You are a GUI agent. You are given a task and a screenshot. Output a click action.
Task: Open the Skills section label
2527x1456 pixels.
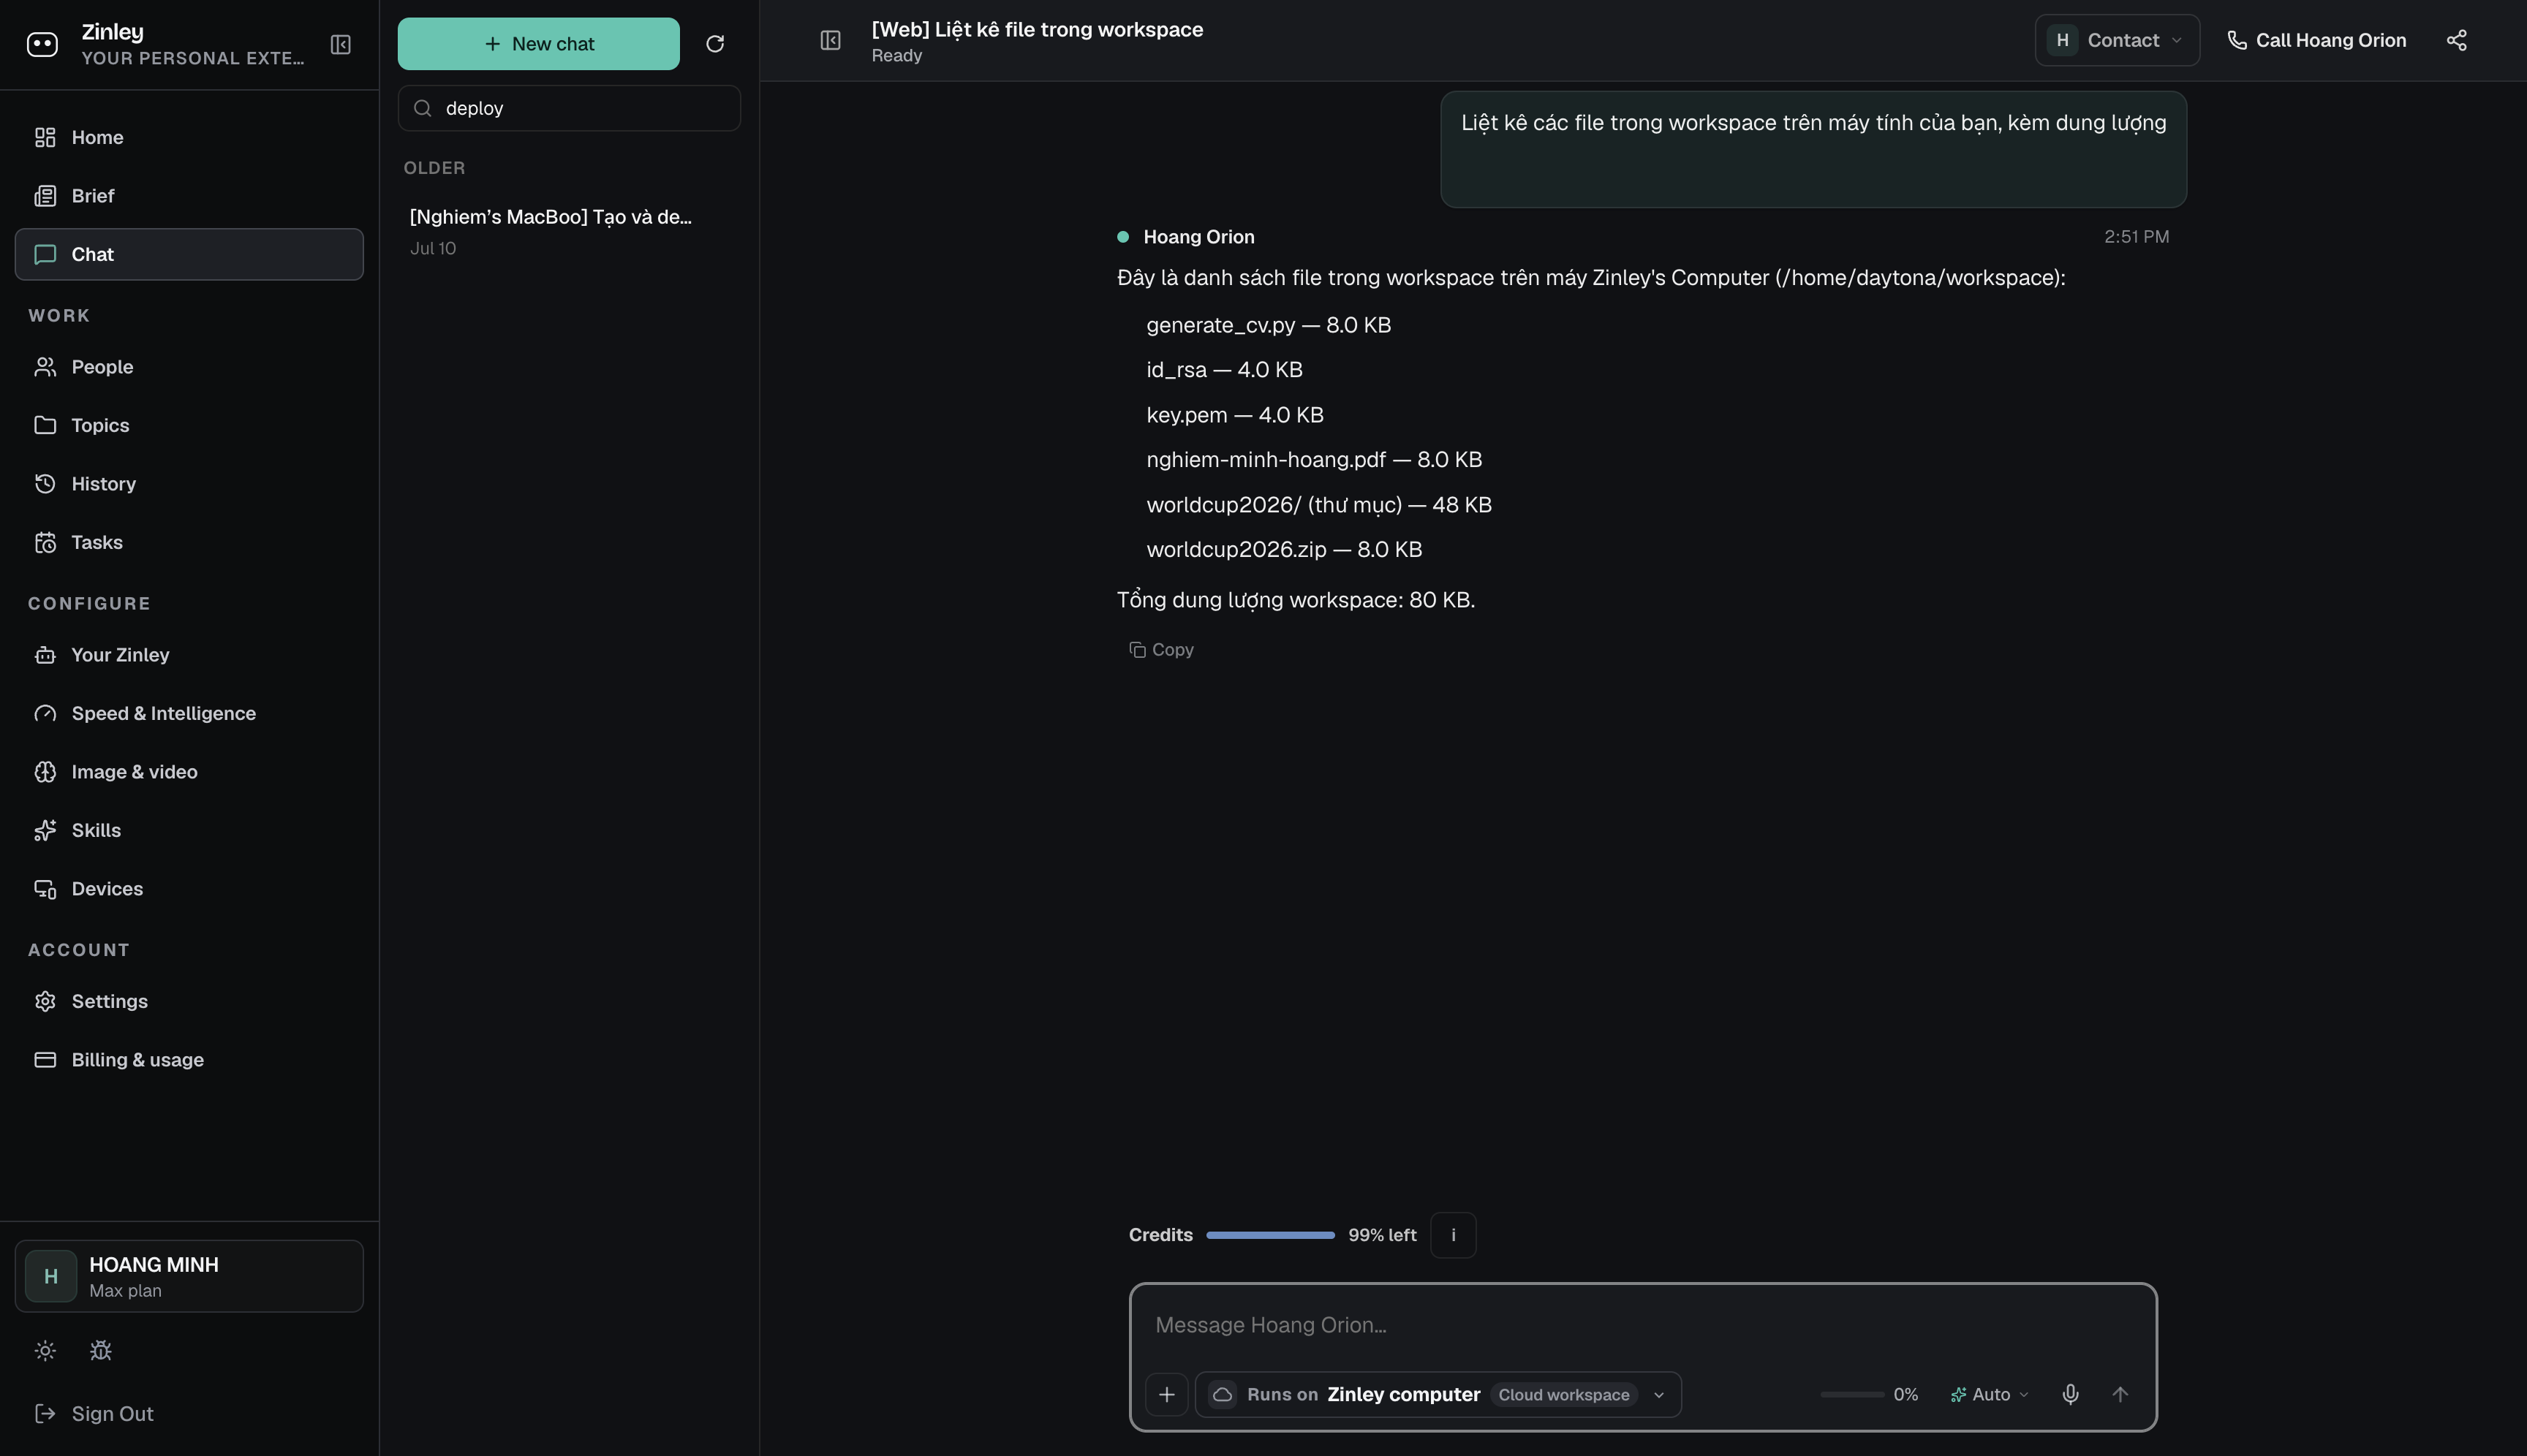click(96, 830)
